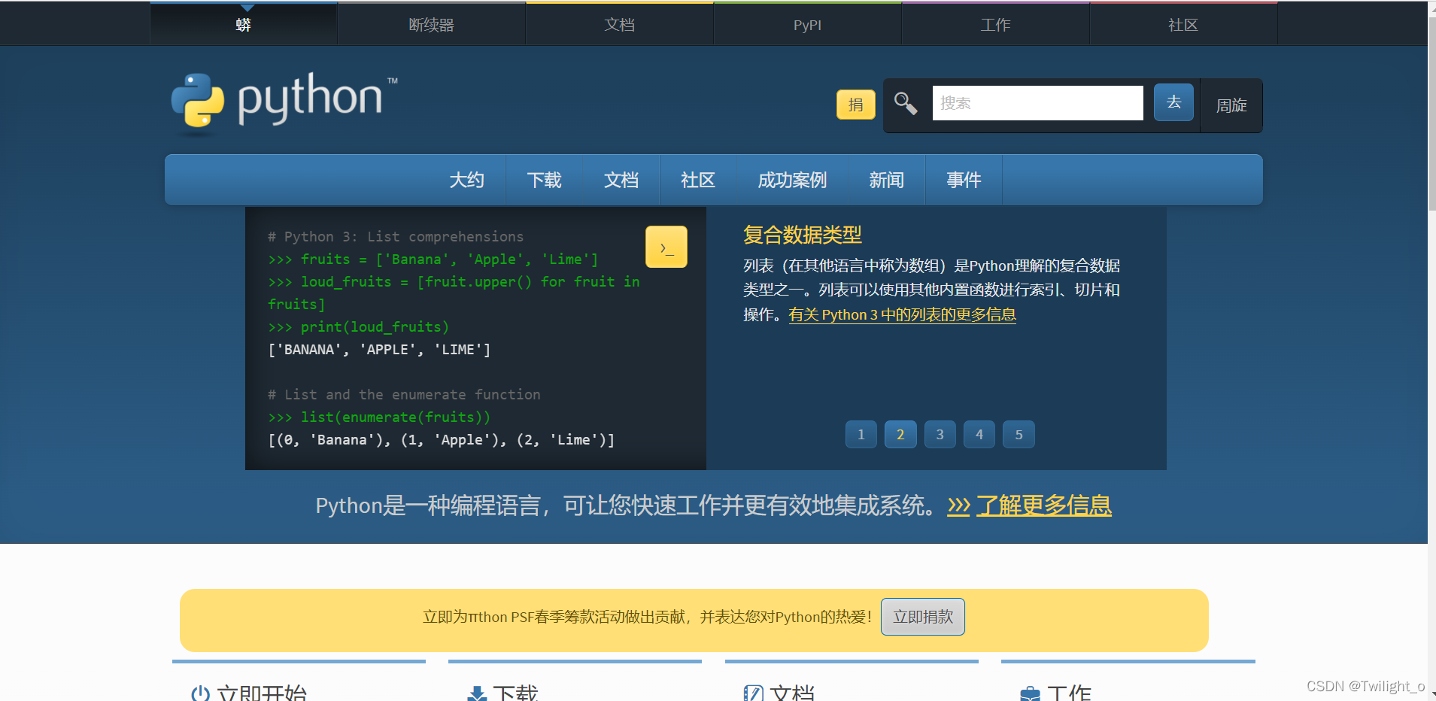The height and width of the screenshot is (701, 1436).
Task: Click code line list(enumerate(fruits))
Action: point(379,417)
